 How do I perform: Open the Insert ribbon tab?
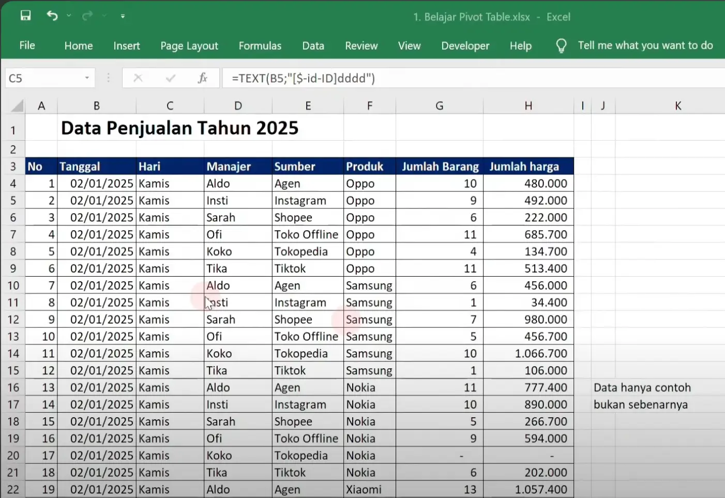(x=127, y=46)
